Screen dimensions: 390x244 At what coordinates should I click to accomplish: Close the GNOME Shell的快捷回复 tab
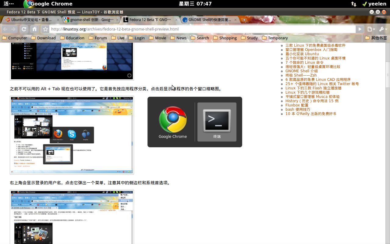tap(235, 20)
